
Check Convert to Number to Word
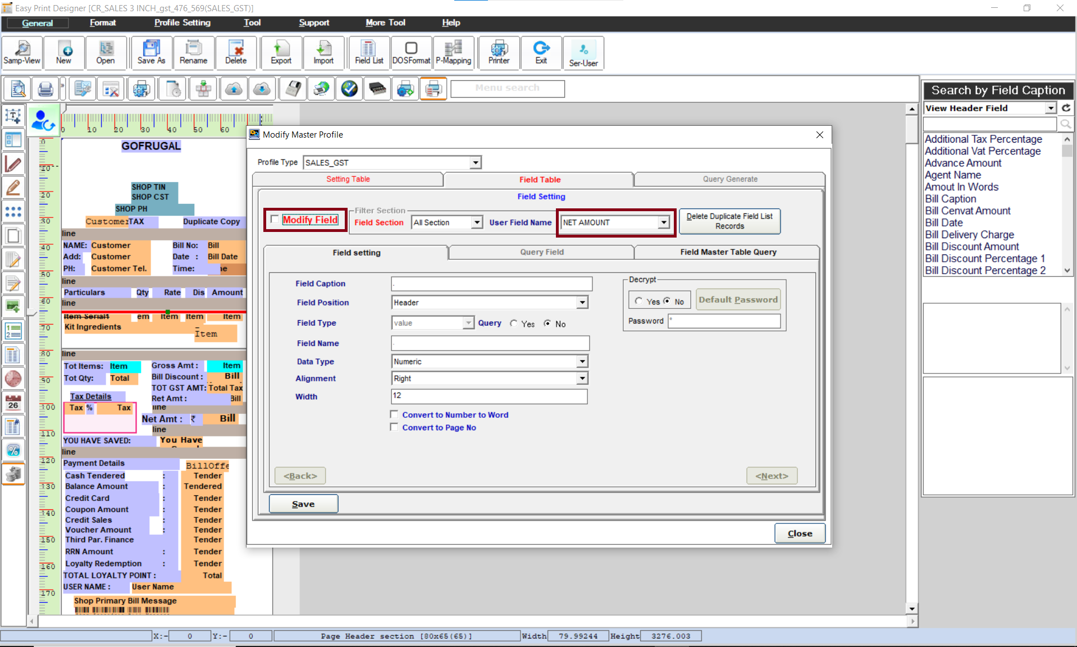click(x=394, y=414)
